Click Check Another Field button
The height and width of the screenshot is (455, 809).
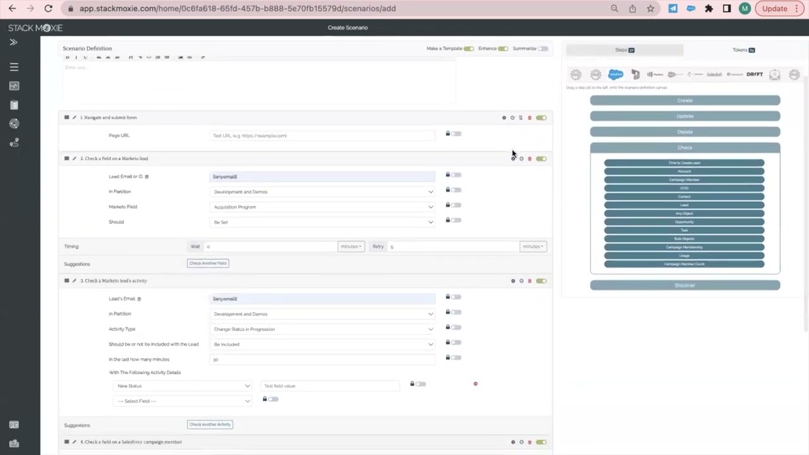click(208, 264)
